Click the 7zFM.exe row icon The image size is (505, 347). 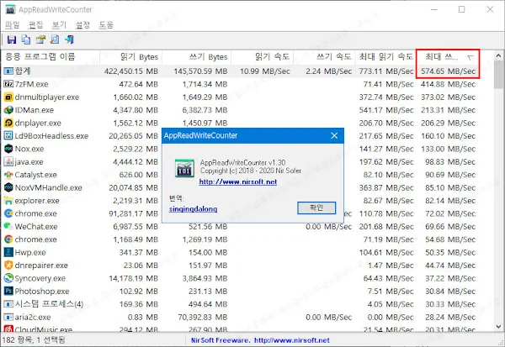click(x=8, y=84)
